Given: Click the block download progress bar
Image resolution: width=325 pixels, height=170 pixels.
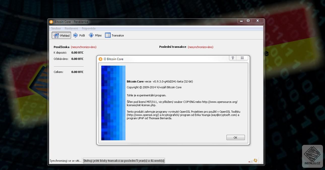Looking at the screenshot, I should click(124, 161).
